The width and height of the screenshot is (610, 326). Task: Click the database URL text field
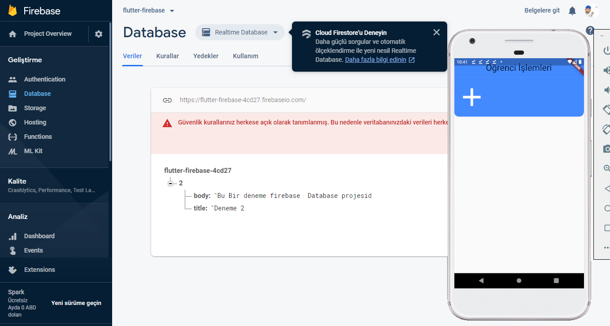pos(243,100)
